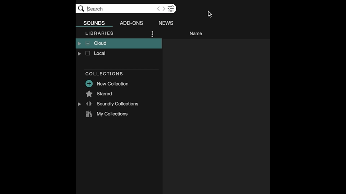Click the Soundly Collections waveform icon
Screen dimensions: 346x194
pos(89,103)
